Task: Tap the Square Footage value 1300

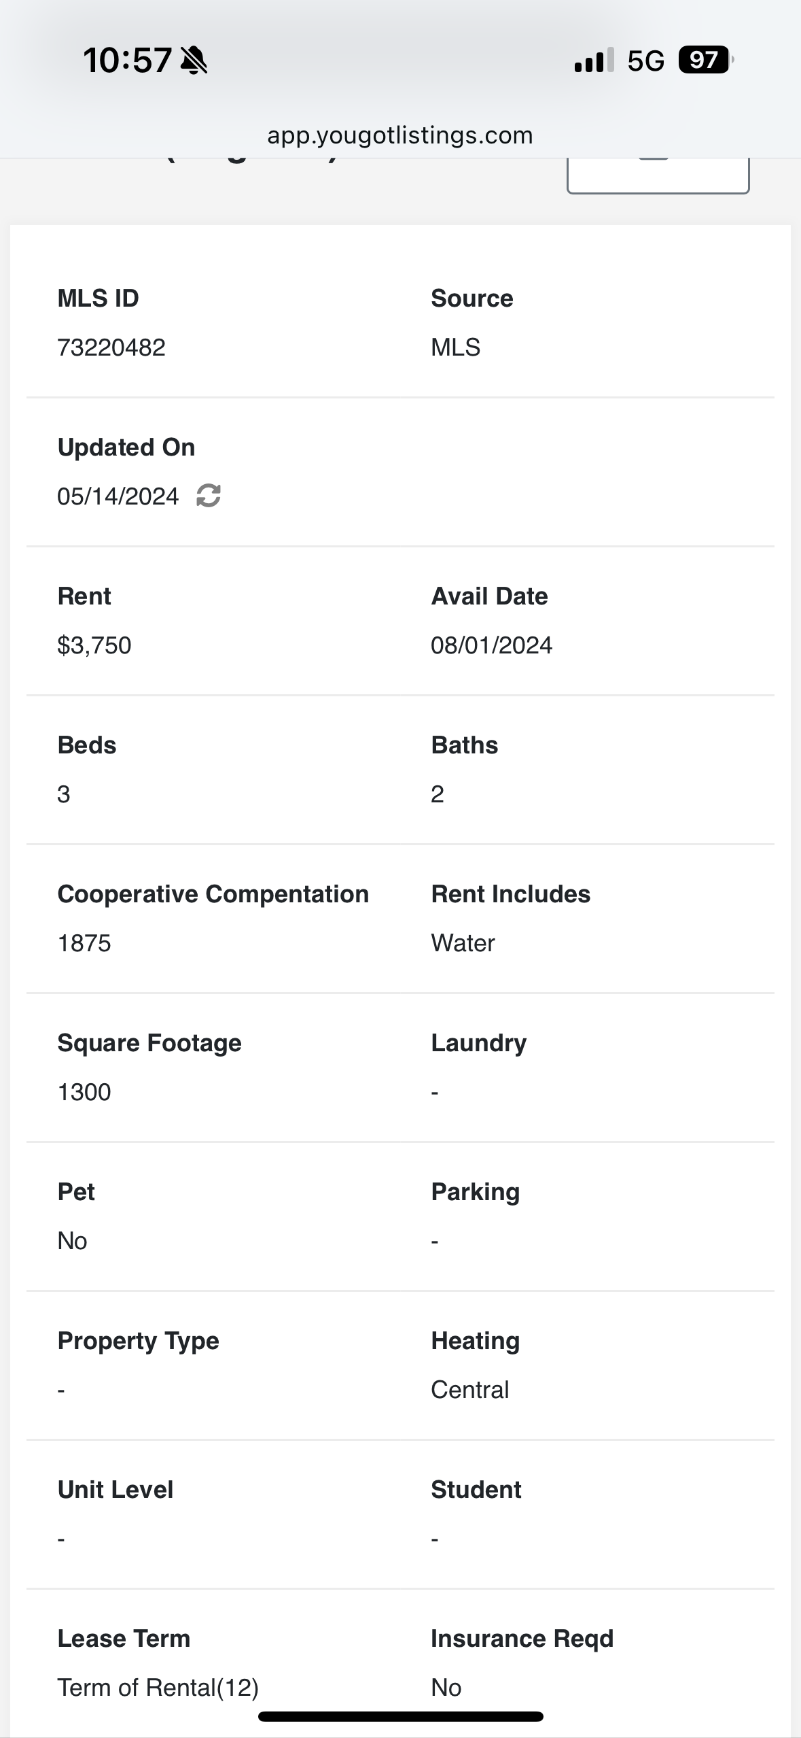Action: tap(84, 1092)
